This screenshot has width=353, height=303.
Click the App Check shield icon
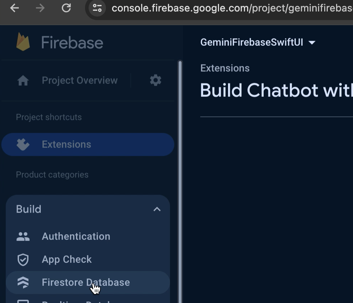(x=23, y=259)
